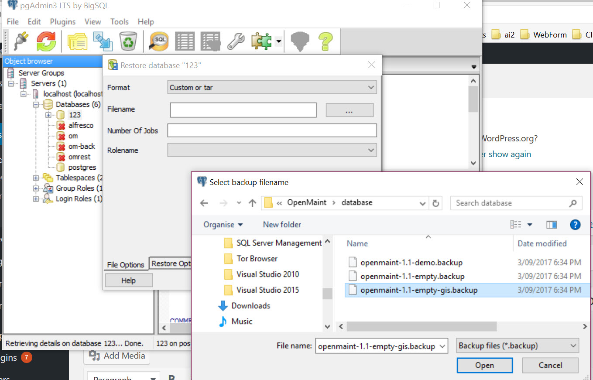Click the add server connection plug icon

point(21,41)
